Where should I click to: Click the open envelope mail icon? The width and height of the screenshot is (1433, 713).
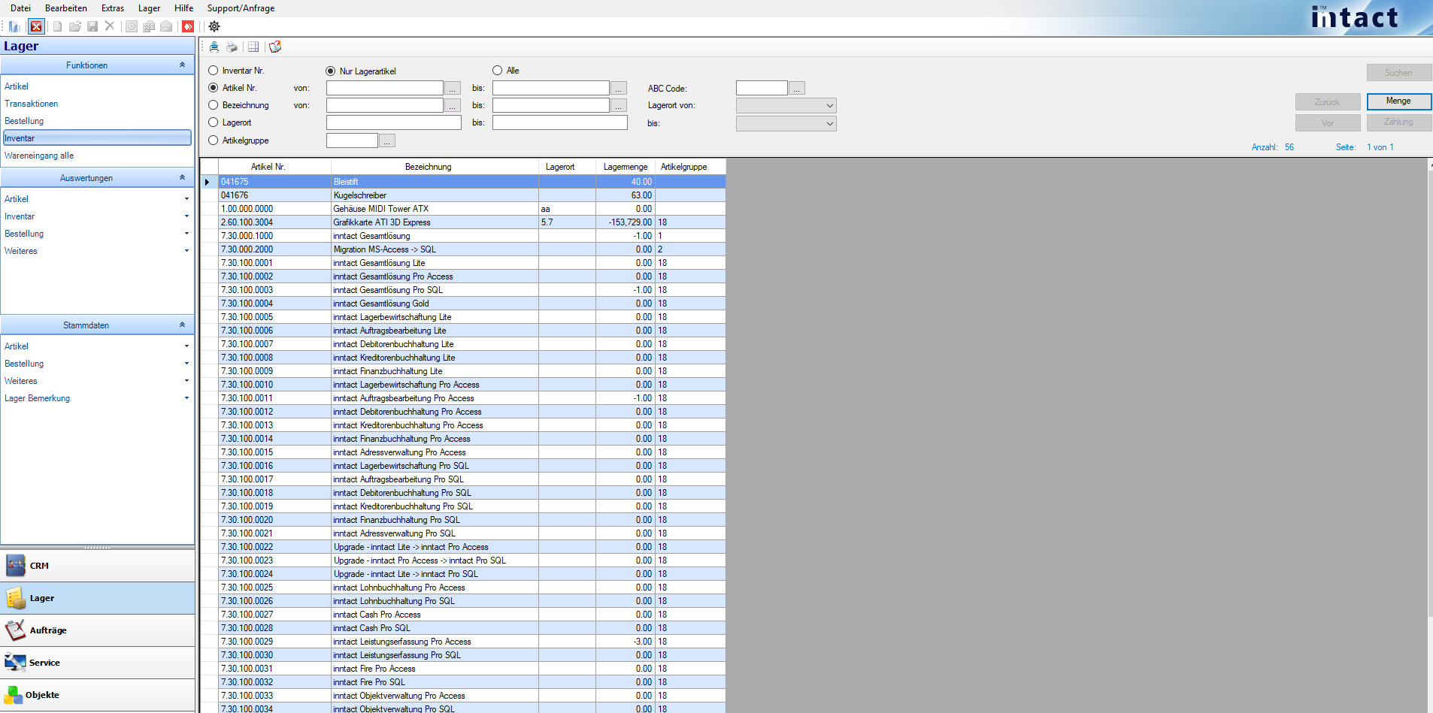166,26
